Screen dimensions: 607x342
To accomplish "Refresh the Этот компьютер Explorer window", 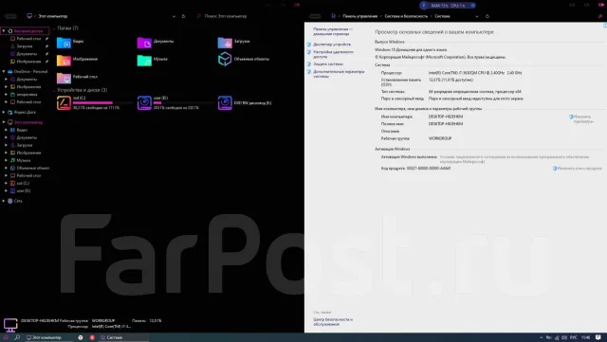I will (x=183, y=16).
